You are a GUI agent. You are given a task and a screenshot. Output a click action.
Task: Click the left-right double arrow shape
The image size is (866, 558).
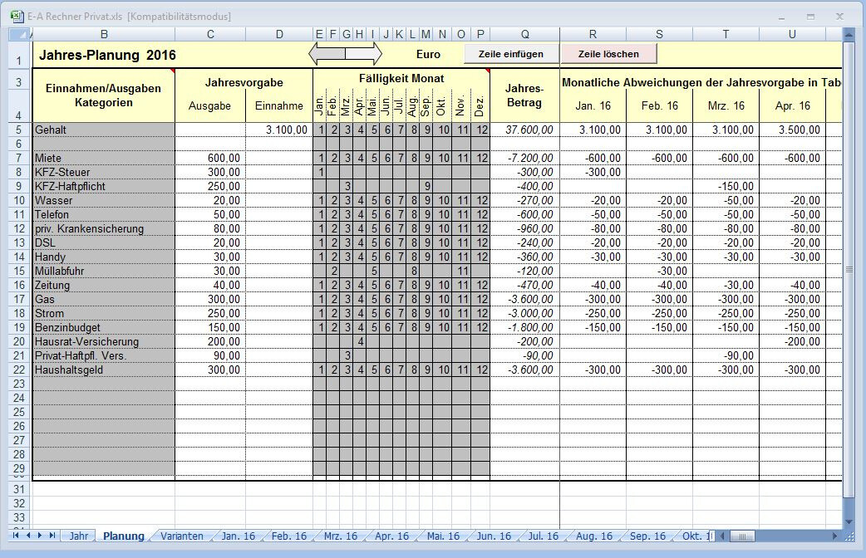click(345, 53)
